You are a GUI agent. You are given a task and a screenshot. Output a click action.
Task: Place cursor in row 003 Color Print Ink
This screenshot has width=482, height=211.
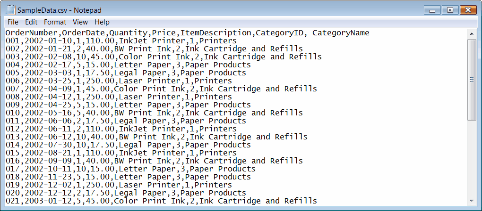point(164,57)
